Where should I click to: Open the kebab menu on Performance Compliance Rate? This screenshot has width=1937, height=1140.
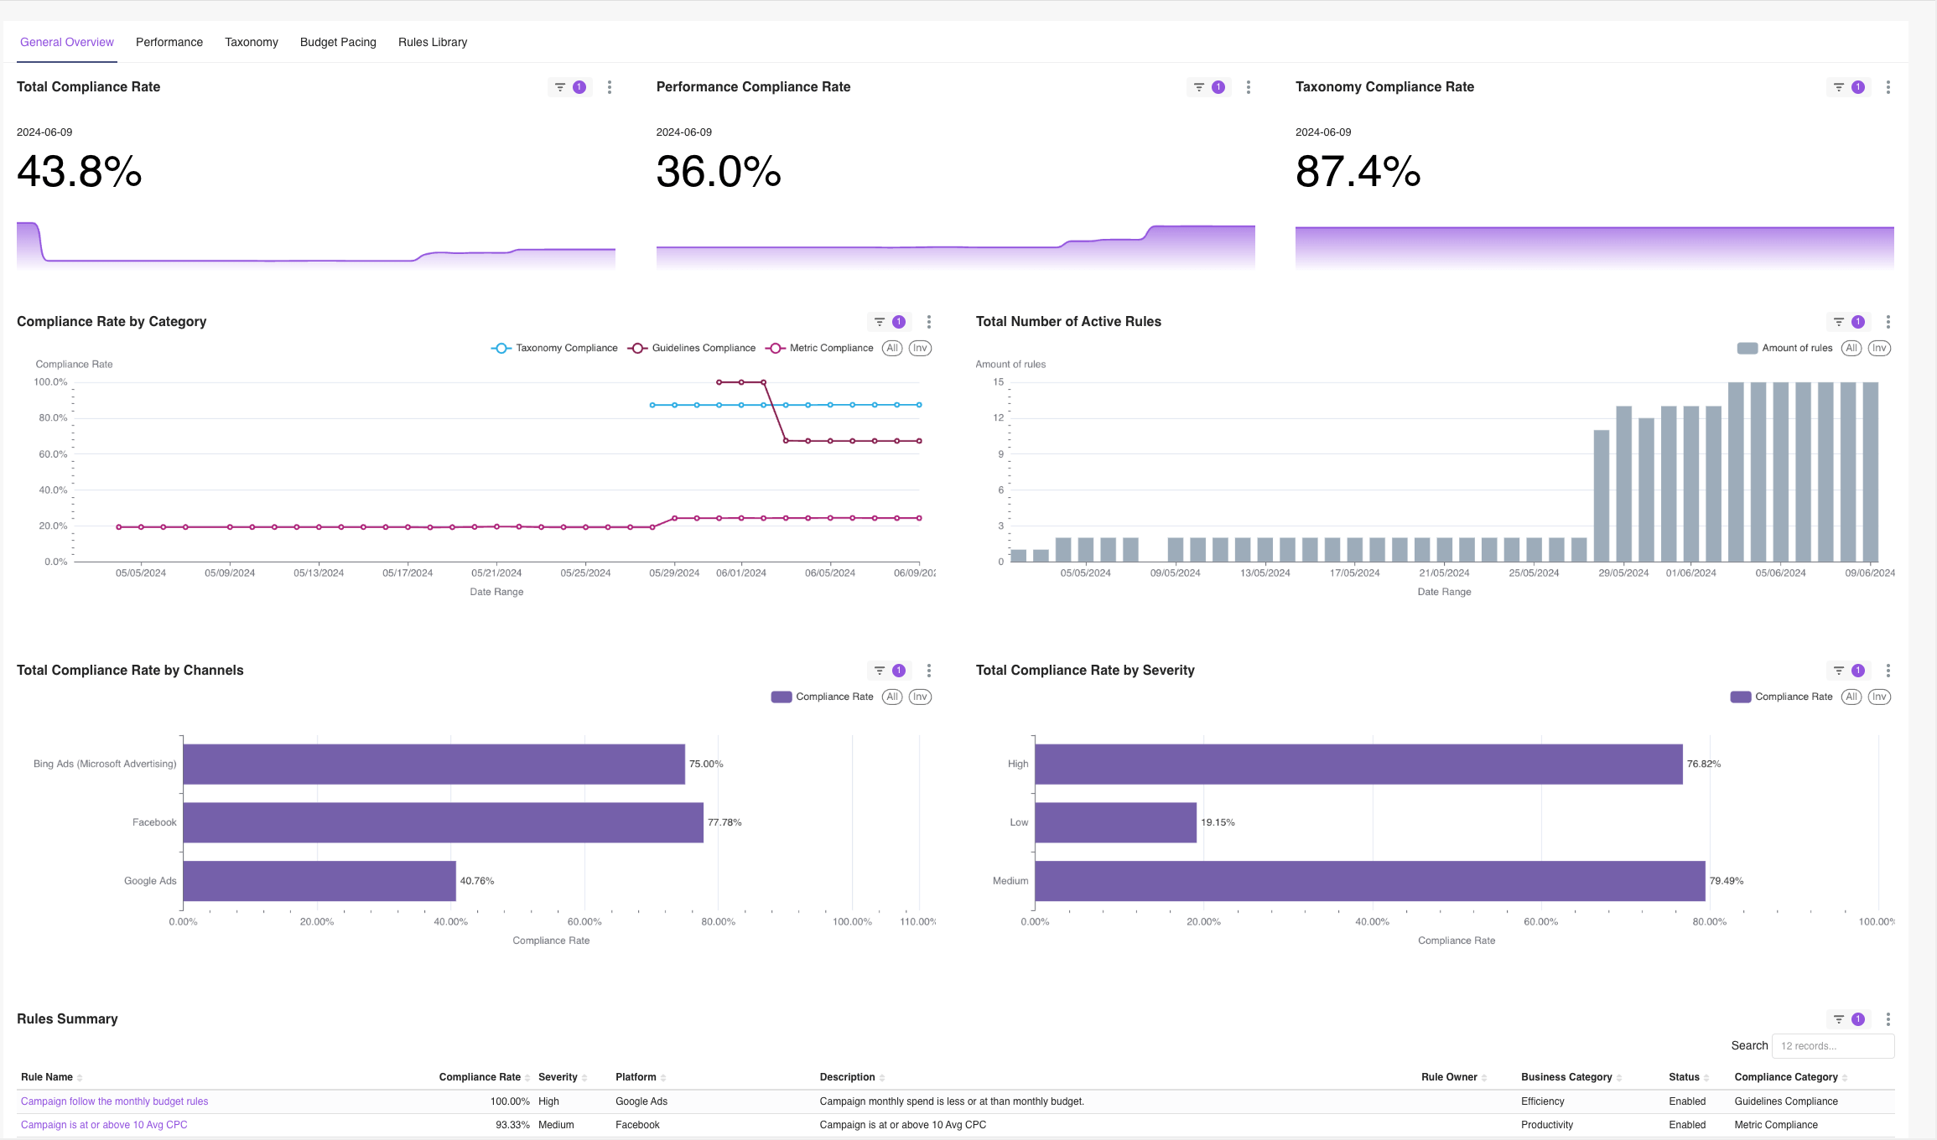pos(1248,86)
